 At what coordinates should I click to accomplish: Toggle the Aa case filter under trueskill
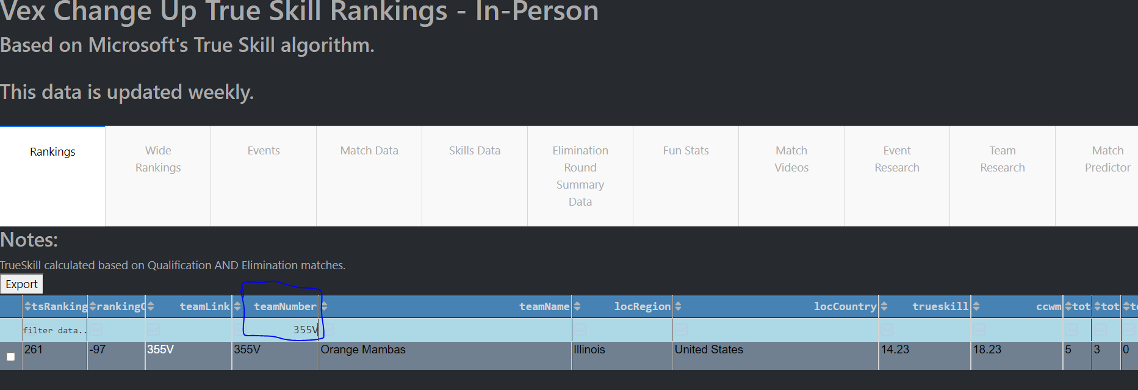tap(887, 330)
